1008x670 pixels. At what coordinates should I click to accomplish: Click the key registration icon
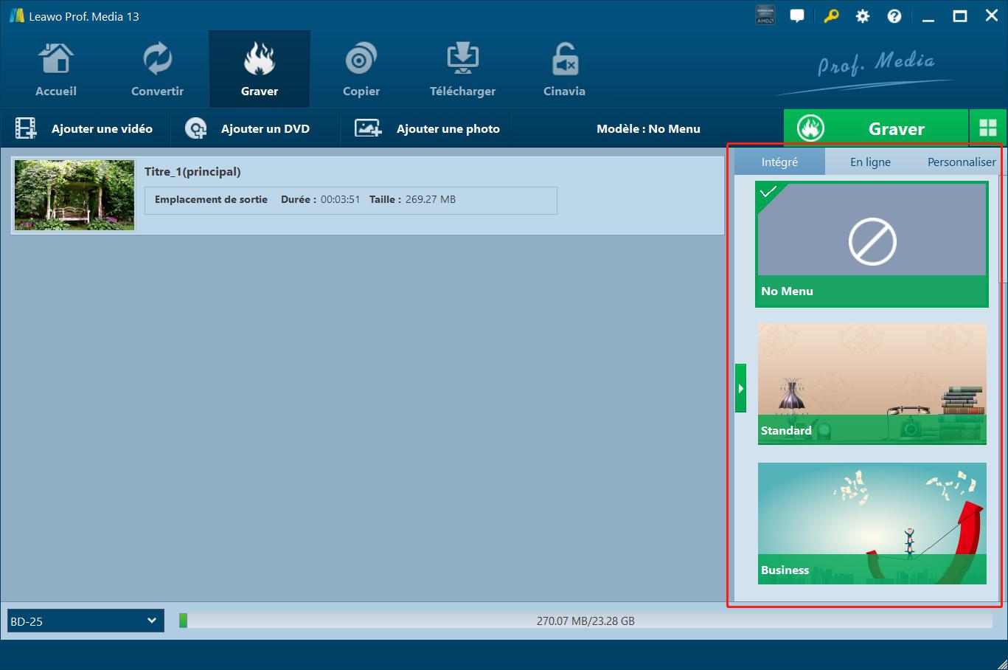(x=831, y=15)
